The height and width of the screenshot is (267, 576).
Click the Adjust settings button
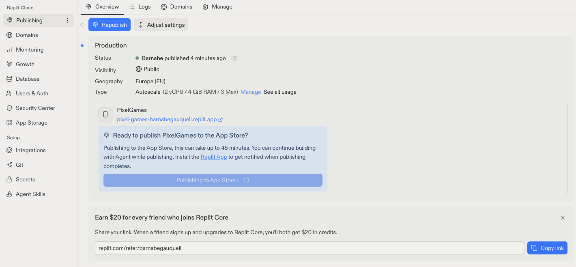[x=161, y=25]
